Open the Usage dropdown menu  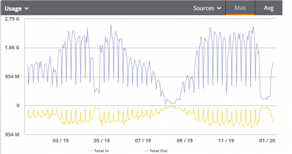tap(16, 9)
